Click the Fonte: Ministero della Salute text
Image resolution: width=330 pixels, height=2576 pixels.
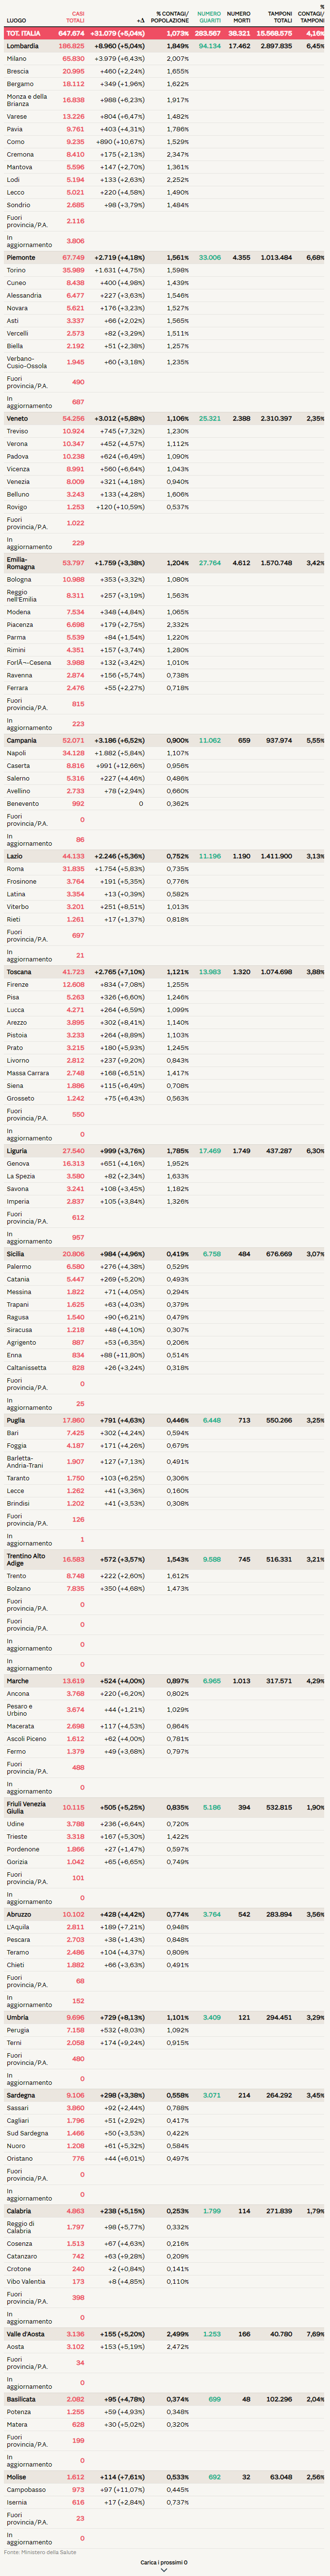[x=39, y=2552]
